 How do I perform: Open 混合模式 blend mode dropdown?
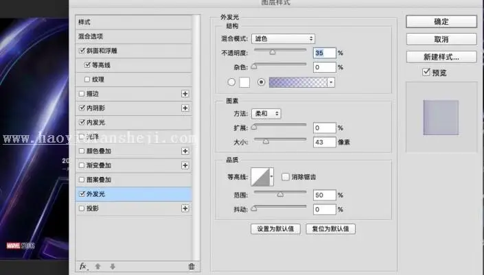(283, 38)
